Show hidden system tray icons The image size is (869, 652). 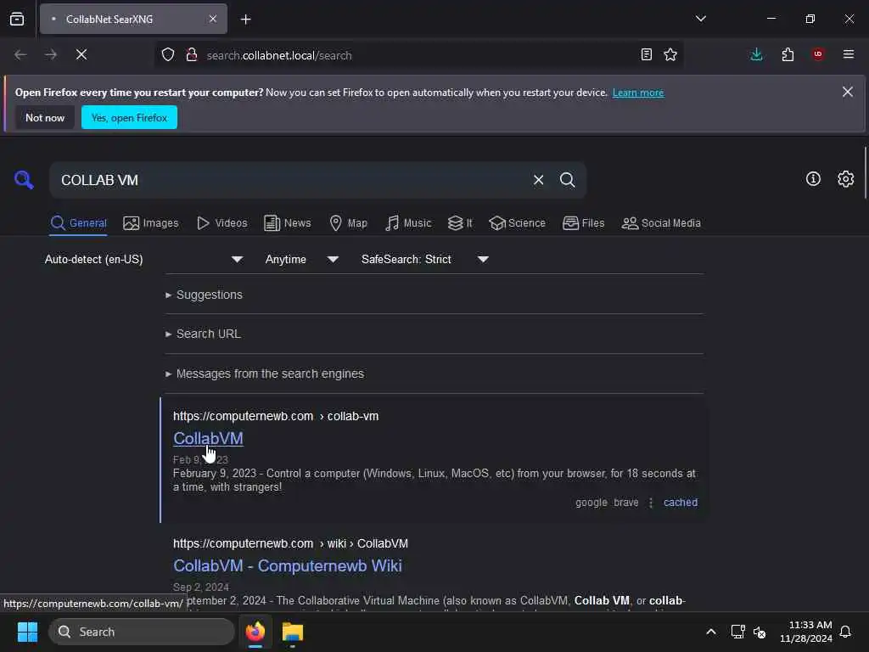(710, 632)
